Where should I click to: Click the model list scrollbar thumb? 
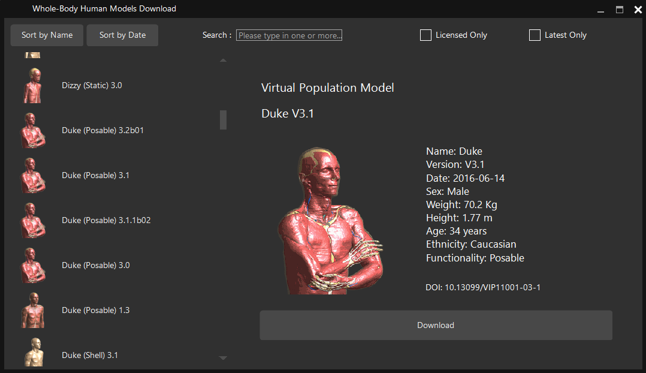pyautogui.click(x=223, y=120)
